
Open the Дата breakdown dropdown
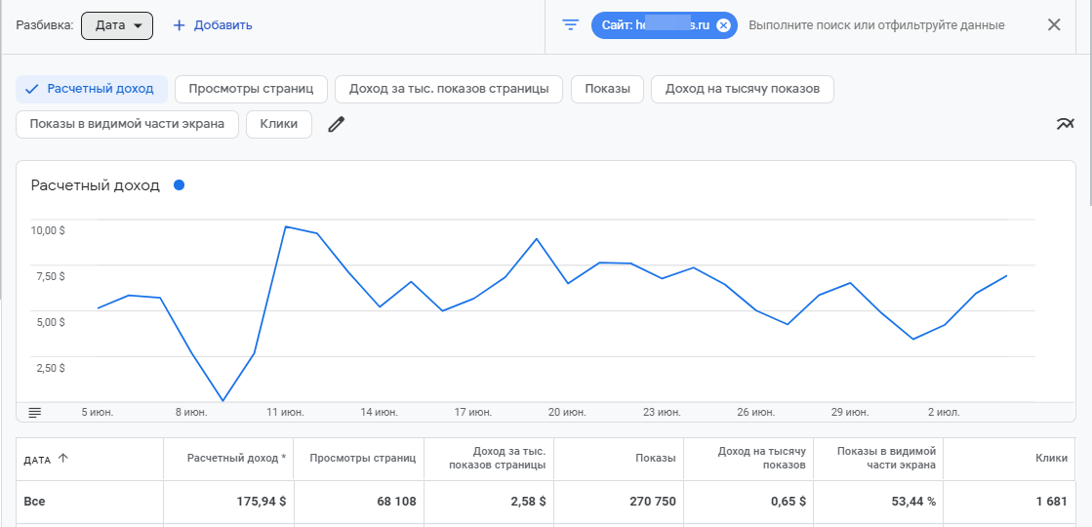coord(117,25)
